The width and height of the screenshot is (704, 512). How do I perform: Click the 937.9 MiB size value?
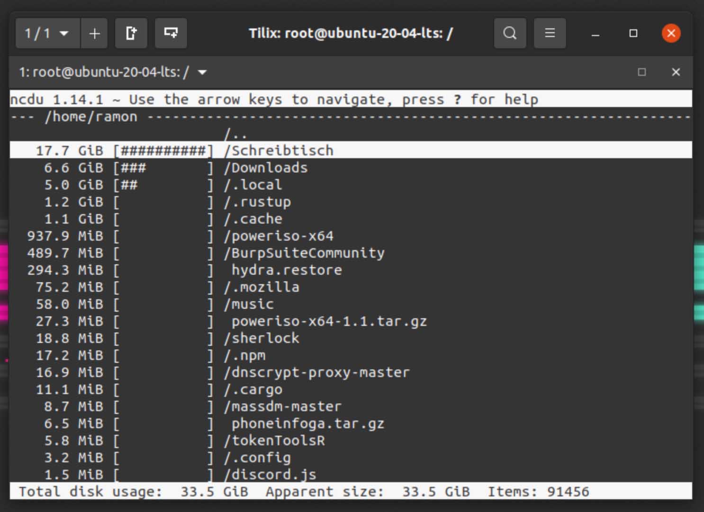(x=65, y=236)
